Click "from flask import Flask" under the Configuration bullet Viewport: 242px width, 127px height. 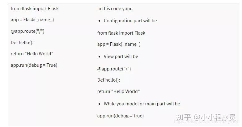tap(121, 33)
